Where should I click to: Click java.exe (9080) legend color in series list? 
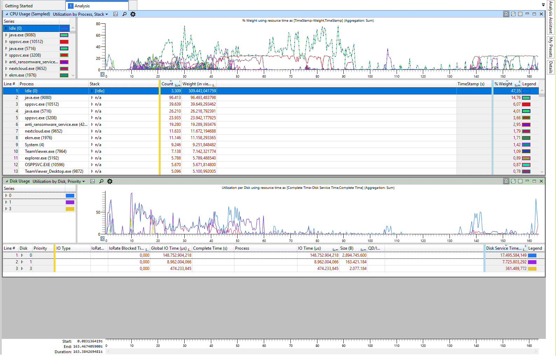click(64, 35)
